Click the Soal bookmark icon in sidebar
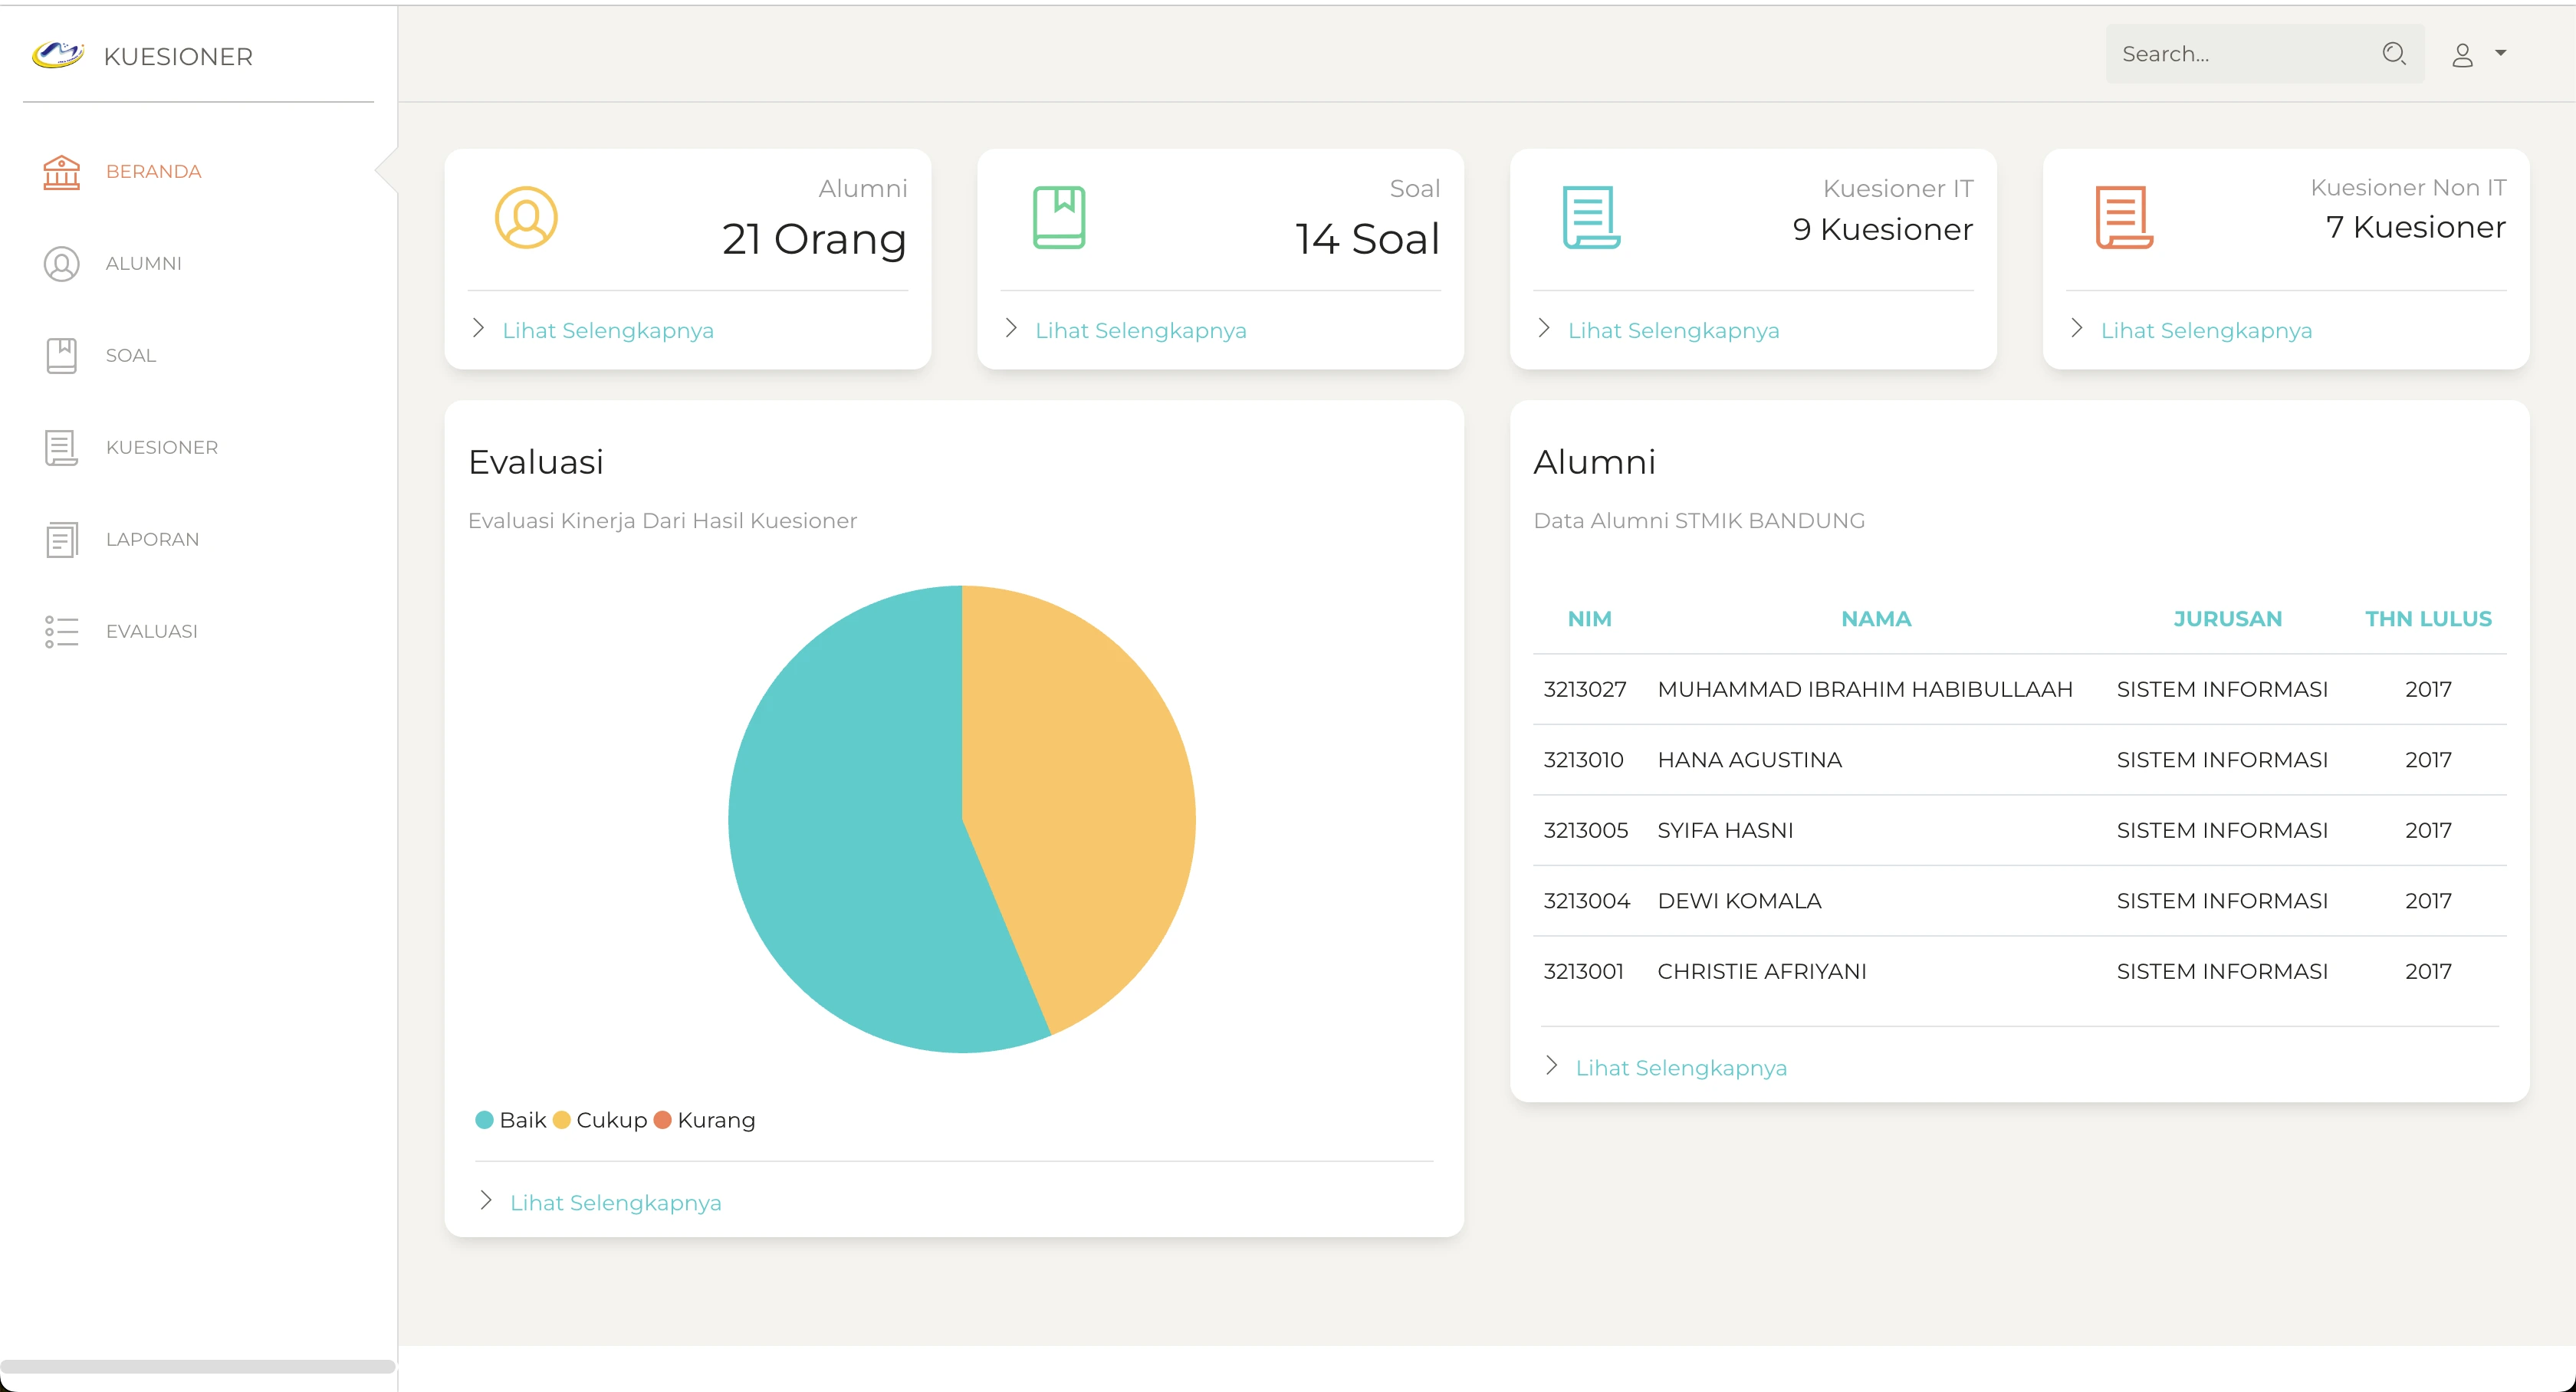Screen dimensions: 2576x1392 point(61,356)
